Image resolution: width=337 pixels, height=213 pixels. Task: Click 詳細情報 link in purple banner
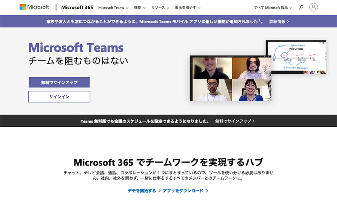(x=279, y=21)
